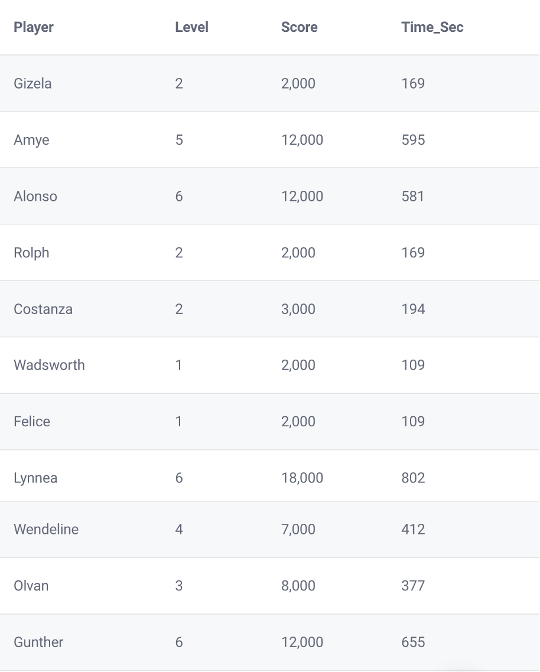Click the Time_Sec column header
The height and width of the screenshot is (672, 540).
432,27
